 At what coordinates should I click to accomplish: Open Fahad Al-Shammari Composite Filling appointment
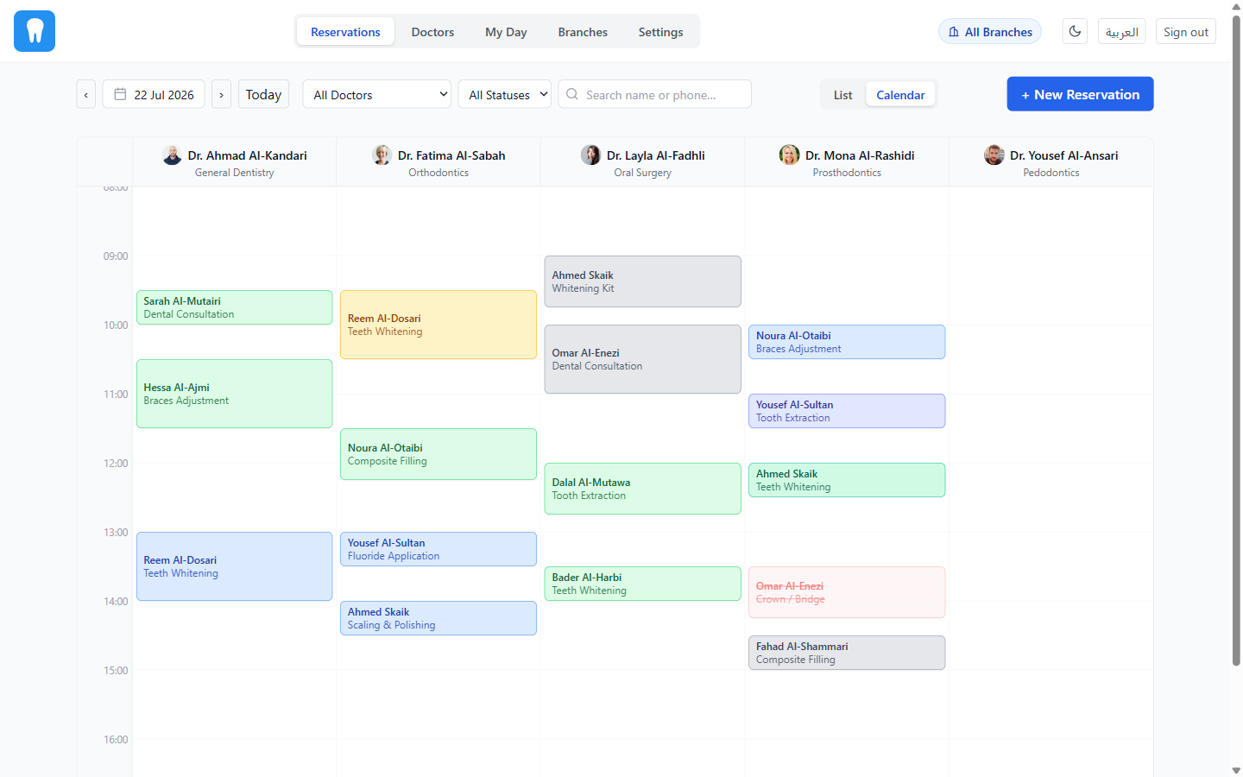point(847,653)
